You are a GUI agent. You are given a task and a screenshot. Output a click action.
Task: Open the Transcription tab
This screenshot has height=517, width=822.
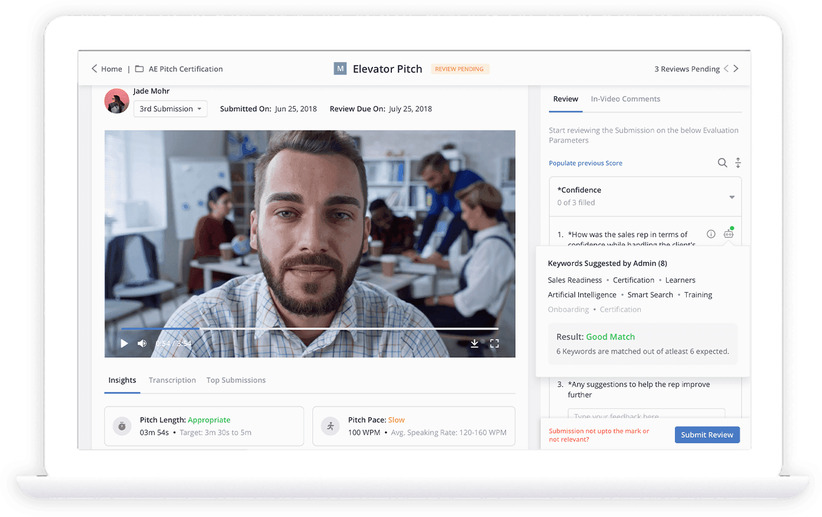(172, 380)
